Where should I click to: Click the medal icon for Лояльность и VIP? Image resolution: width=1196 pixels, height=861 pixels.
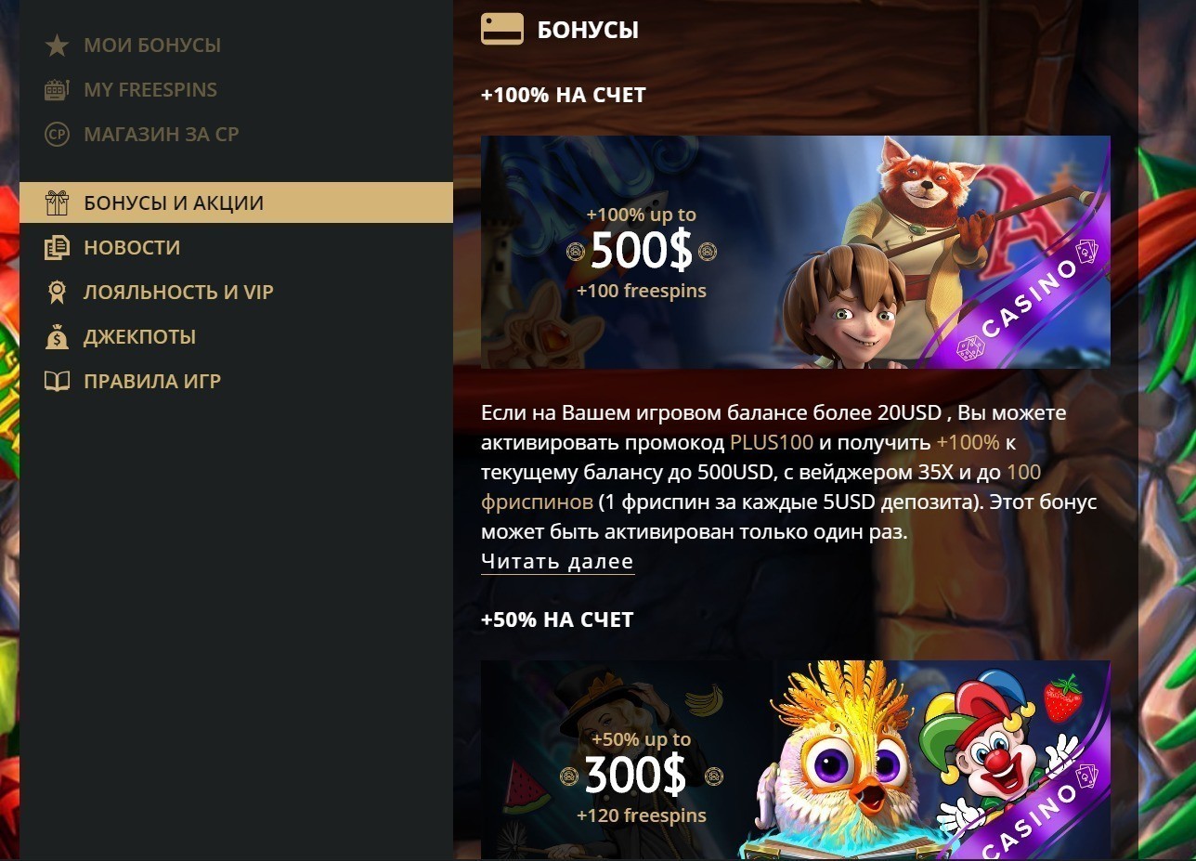[x=57, y=292]
